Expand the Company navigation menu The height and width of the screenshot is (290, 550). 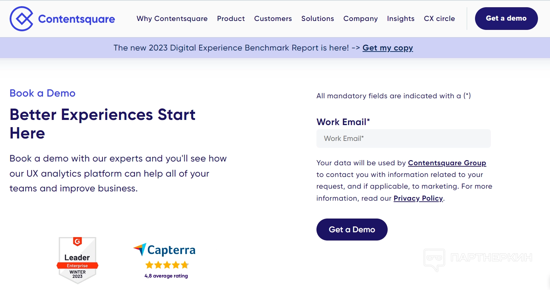pos(360,19)
